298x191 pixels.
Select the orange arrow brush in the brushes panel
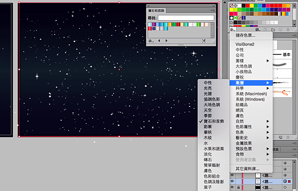283,93
